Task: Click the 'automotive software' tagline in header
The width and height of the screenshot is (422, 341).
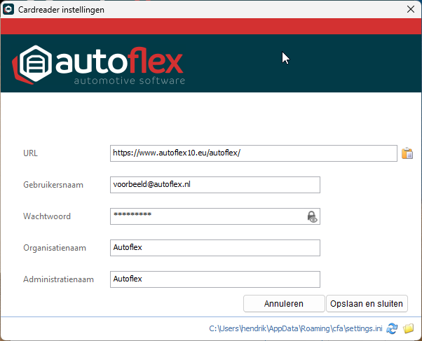Action: 130,81
